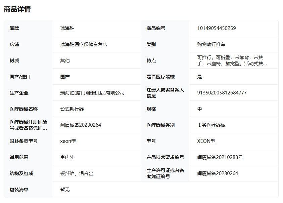The height and width of the screenshot is (203, 283).
Task: Select the 特点 label
Action: coord(151,60)
